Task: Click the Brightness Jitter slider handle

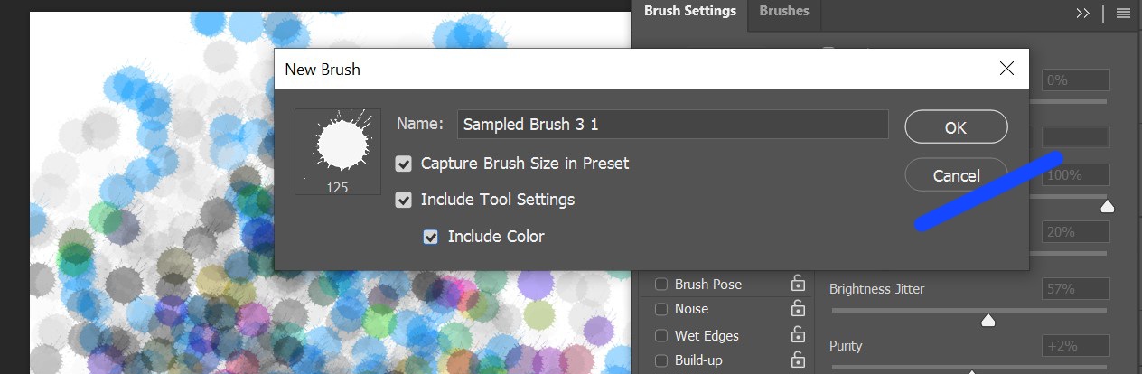Action: 988,320
